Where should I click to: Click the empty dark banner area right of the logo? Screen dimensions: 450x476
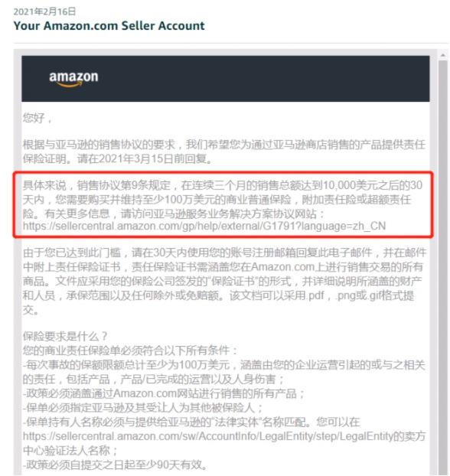click(264, 79)
